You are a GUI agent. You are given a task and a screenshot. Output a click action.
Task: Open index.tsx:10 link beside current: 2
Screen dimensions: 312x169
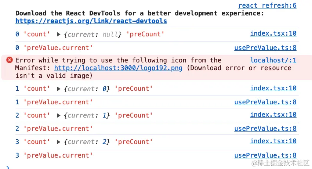273,141
